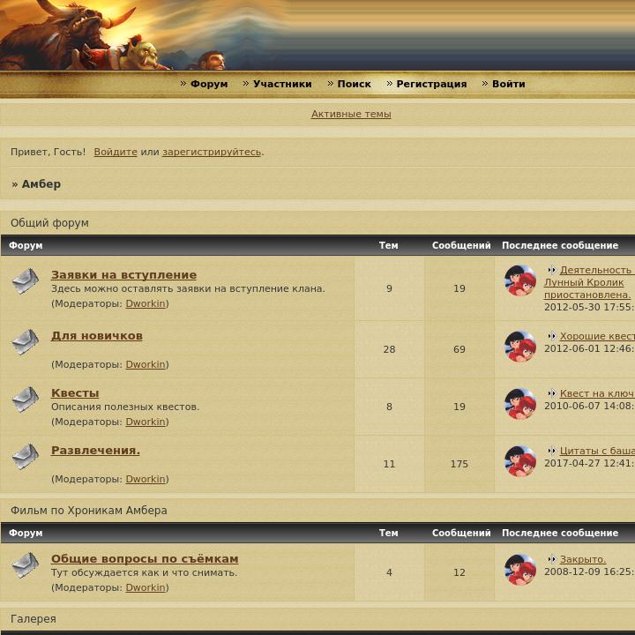Open the Участники menu item
This screenshot has height=635, width=635.
click(x=282, y=84)
